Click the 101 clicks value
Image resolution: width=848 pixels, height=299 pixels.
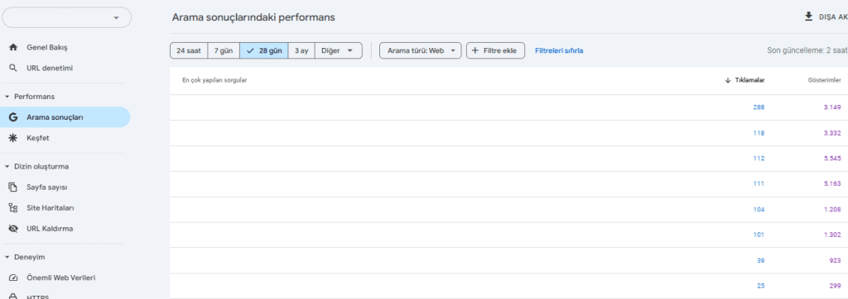(x=759, y=235)
